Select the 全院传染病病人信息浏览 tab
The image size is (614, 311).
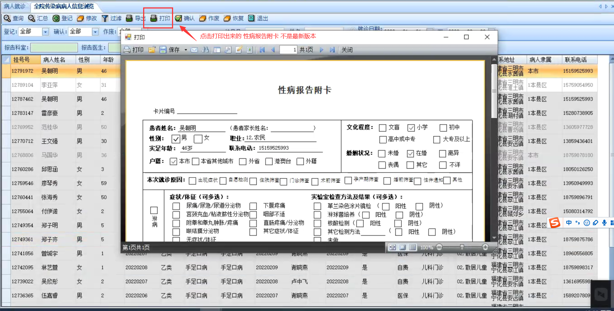[x=64, y=6]
